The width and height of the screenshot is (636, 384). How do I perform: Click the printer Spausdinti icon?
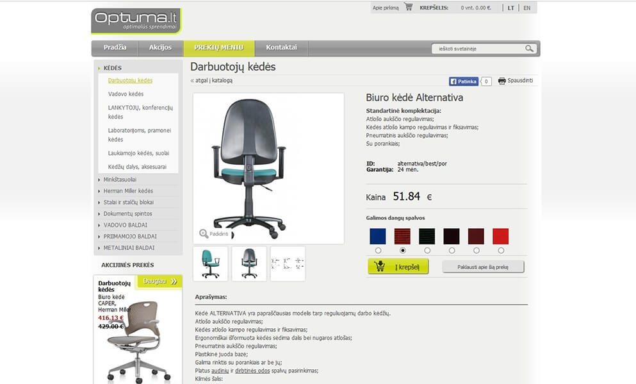pos(501,81)
